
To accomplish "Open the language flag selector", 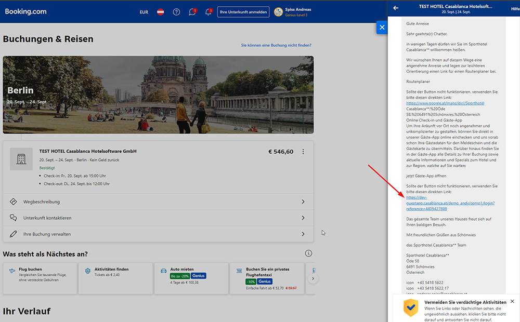I will (x=161, y=12).
